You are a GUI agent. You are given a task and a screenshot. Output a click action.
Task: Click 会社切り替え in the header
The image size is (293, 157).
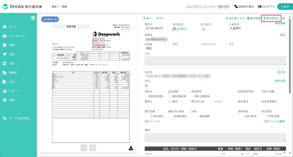pyautogui.click(x=244, y=7)
